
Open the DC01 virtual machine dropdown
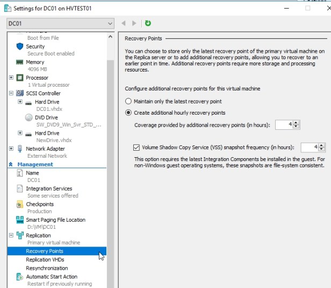(110, 24)
